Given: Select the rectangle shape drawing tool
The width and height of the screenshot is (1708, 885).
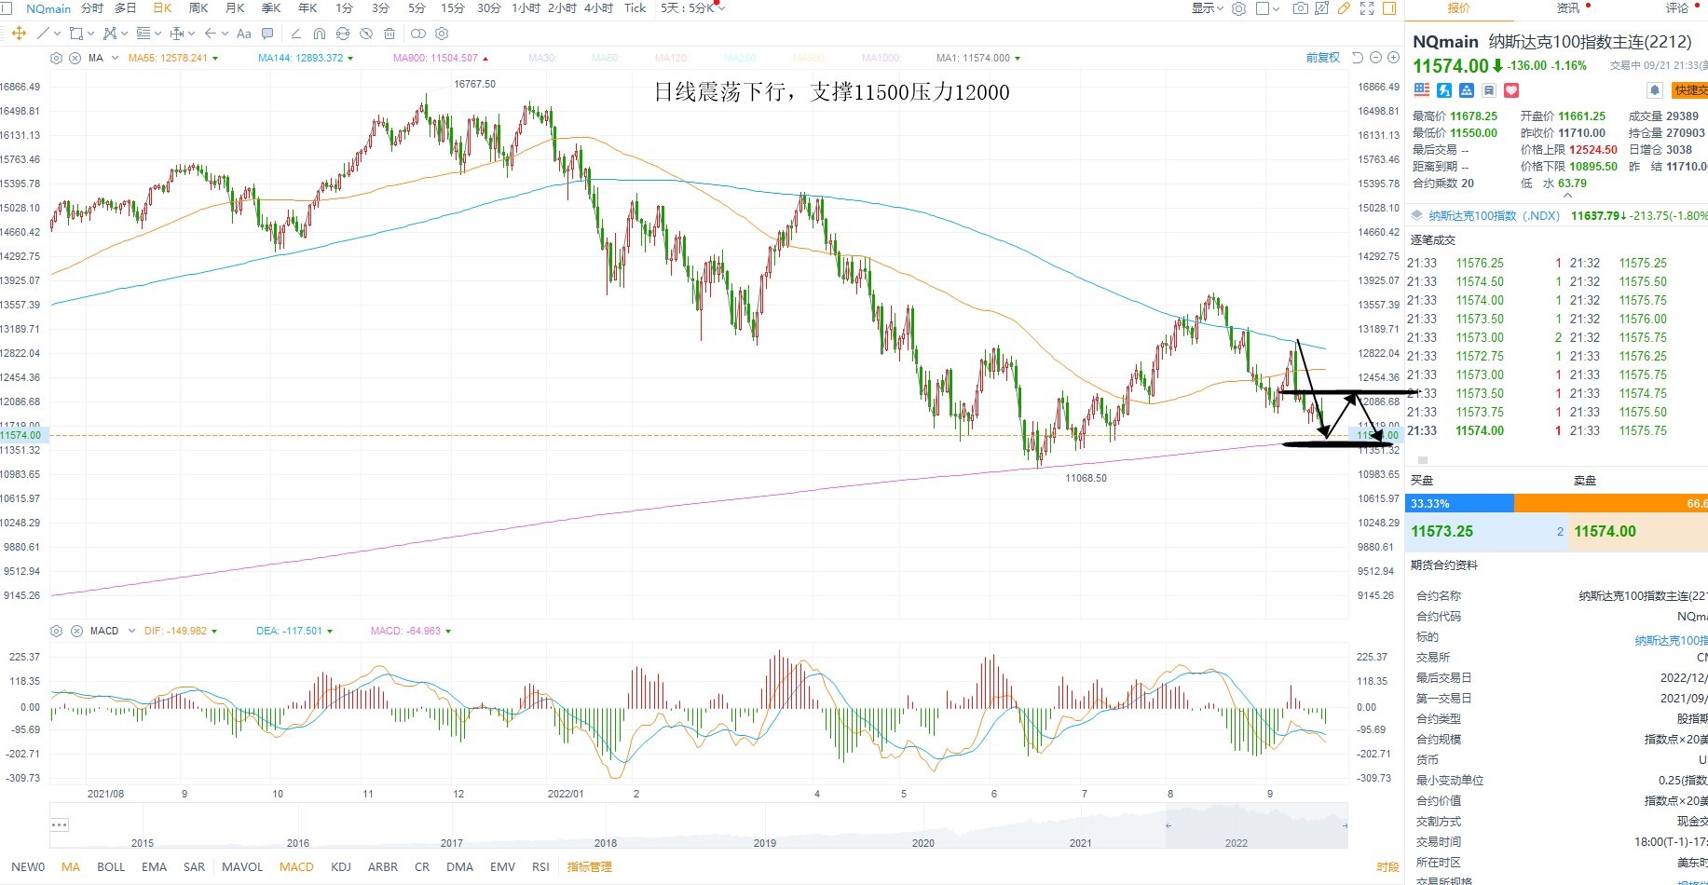Looking at the screenshot, I should click(76, 34).
